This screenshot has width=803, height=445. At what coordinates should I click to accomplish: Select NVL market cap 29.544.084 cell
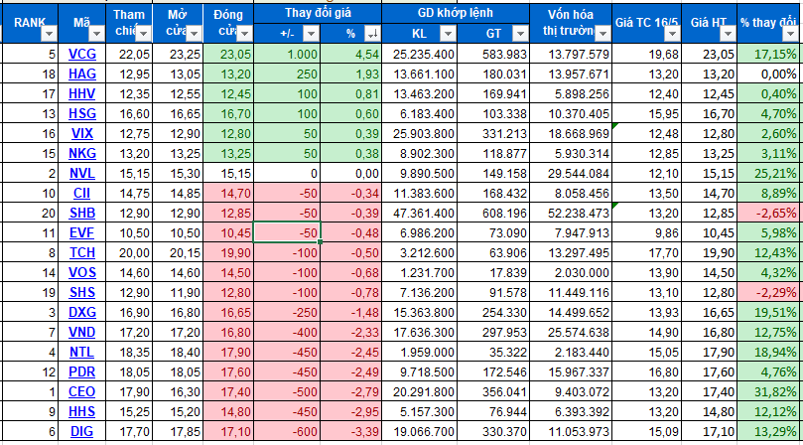tap(571, 173)
